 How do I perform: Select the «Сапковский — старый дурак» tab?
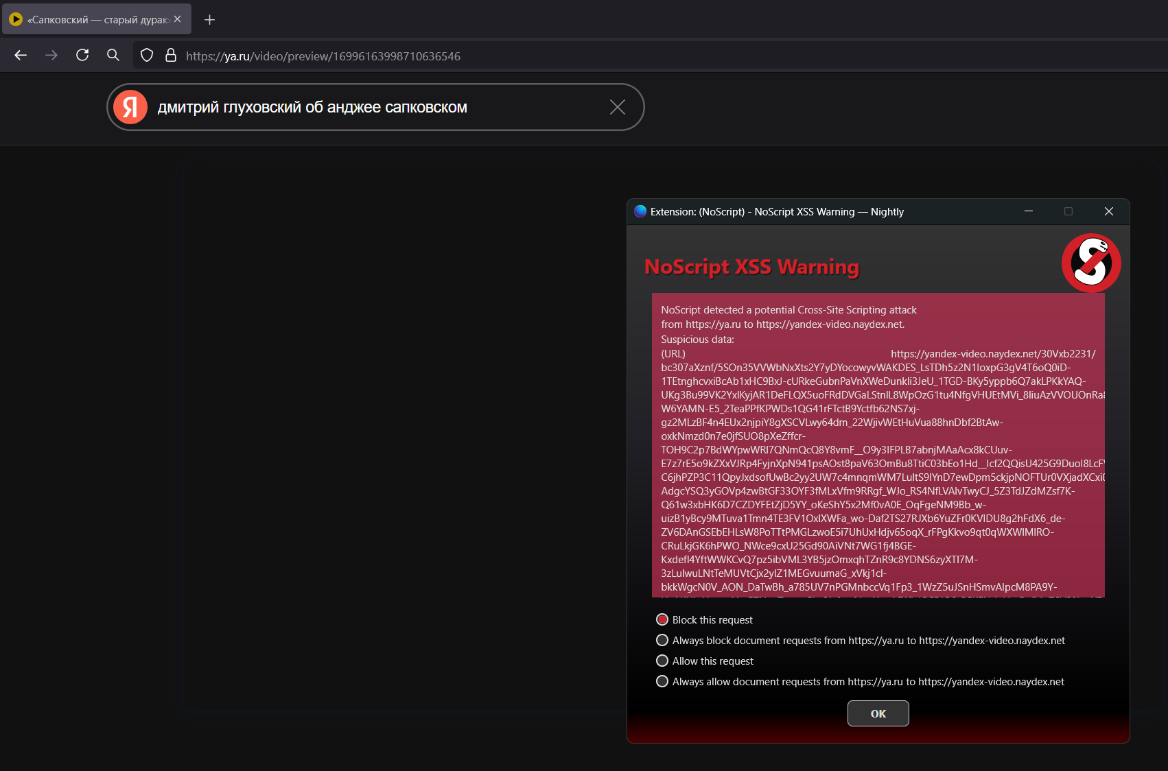(x=97, y=19)
